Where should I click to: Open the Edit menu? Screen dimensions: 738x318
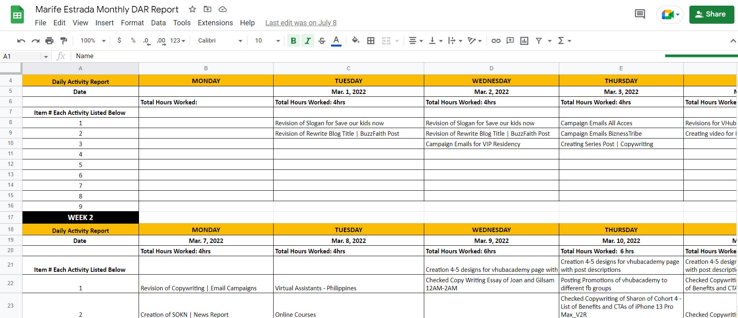[x=59, y=23]
